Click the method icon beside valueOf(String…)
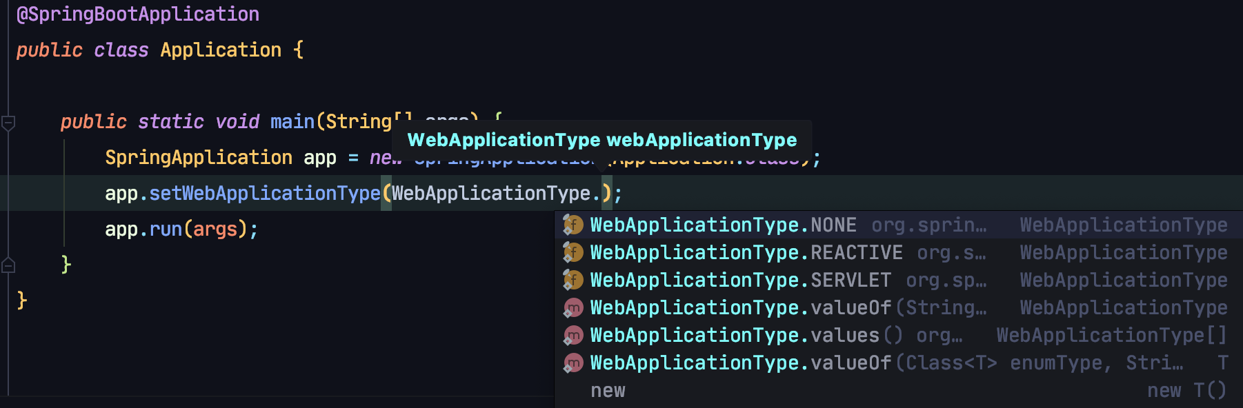 point(573,307)
